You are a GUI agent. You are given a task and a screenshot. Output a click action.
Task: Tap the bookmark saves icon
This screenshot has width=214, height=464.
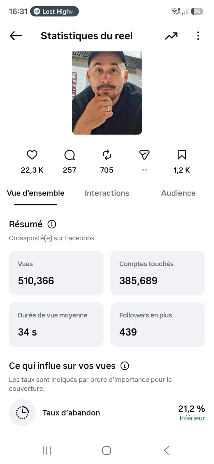[x=182, y=155]
